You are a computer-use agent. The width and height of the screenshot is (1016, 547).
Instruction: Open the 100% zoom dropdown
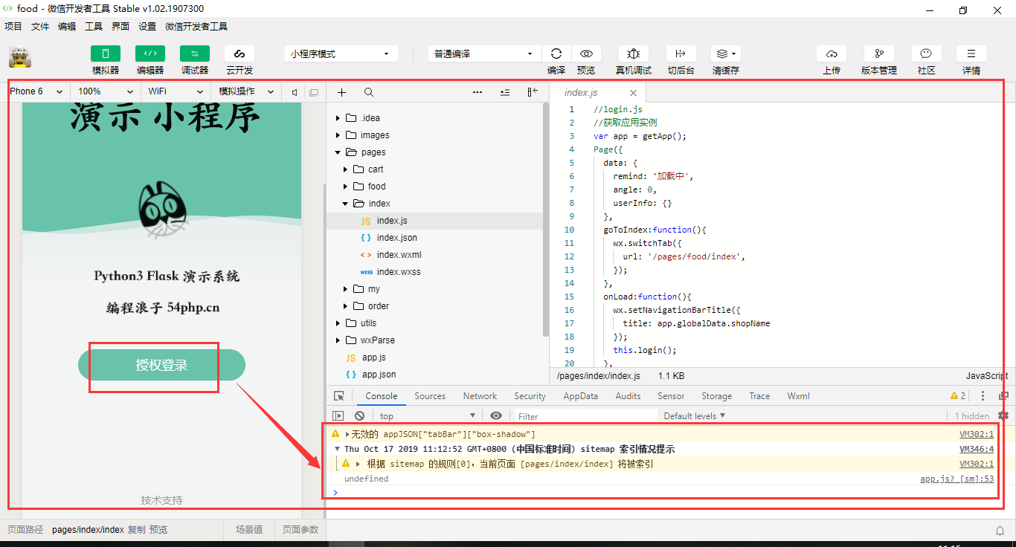(x=106, y=91)
